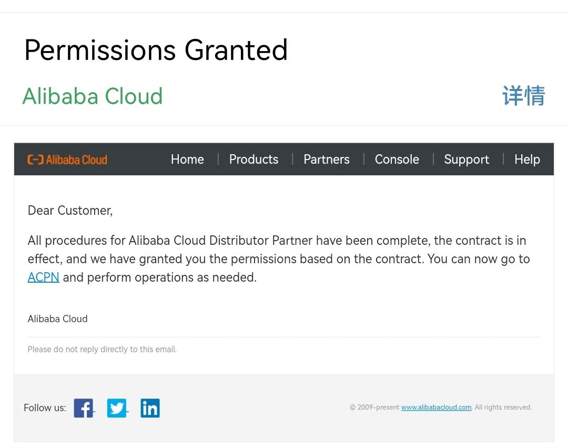
Task: Click the 2009-present copyright text
Action: coord(374,408)
